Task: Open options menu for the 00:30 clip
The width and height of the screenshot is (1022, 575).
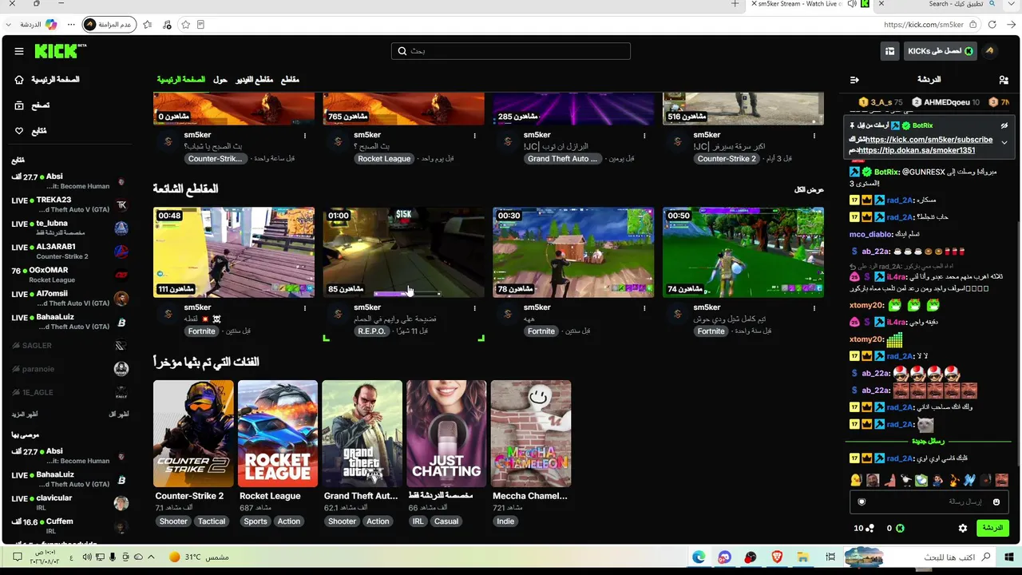Action: point(644,307)
